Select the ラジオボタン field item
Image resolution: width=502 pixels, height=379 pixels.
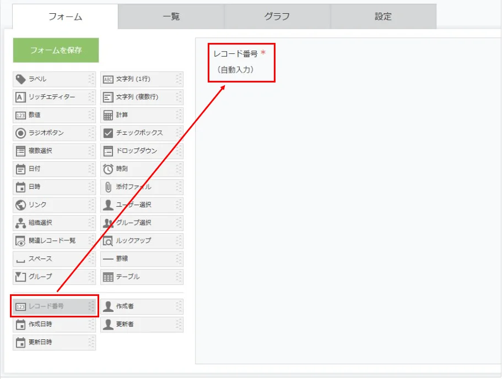point(53,133)
